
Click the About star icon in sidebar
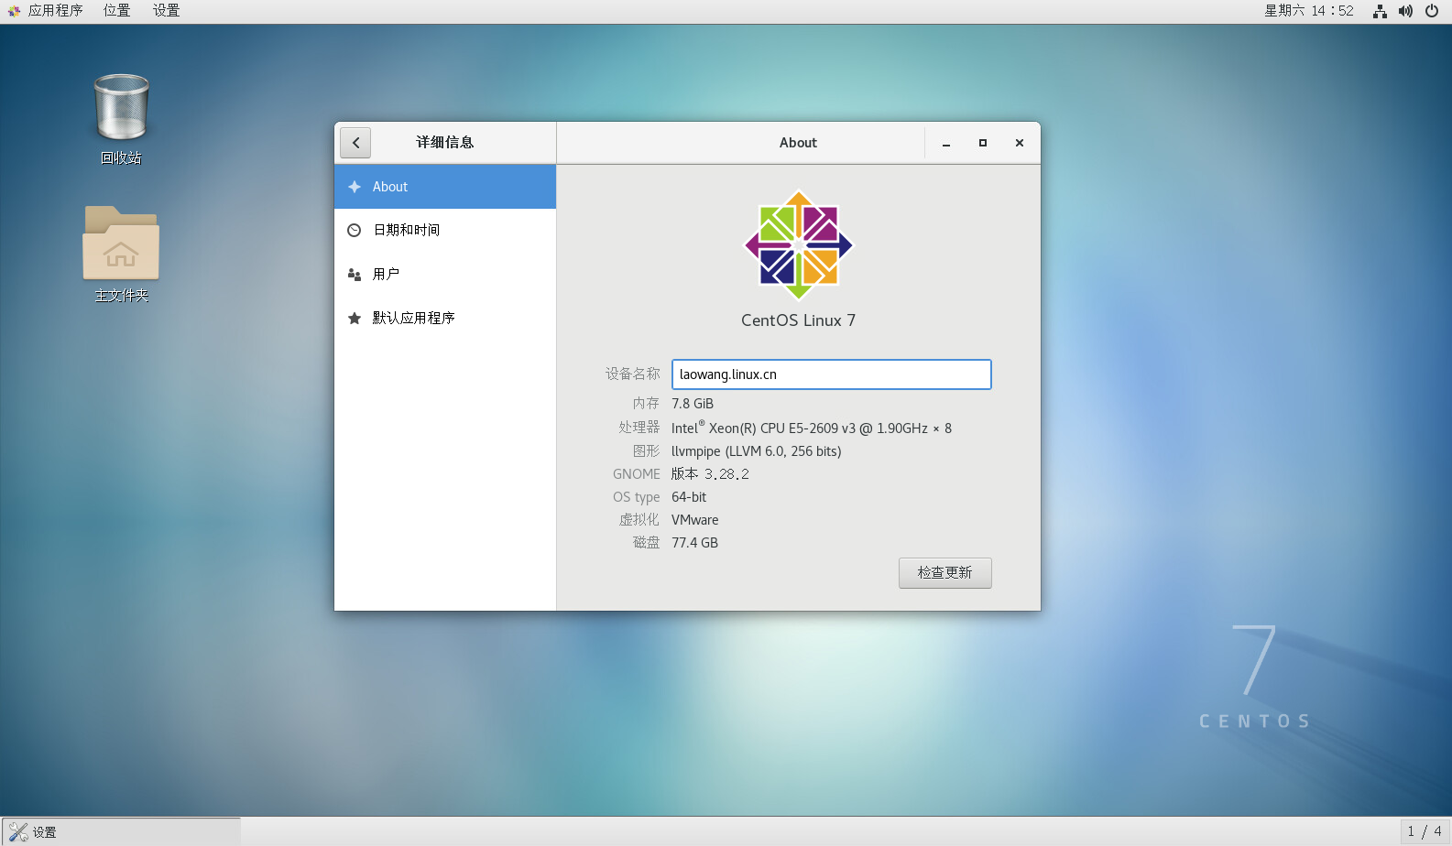355,187
